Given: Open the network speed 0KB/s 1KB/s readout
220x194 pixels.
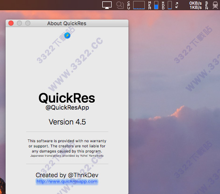Looking at the screenshot, I should [195, 5].
